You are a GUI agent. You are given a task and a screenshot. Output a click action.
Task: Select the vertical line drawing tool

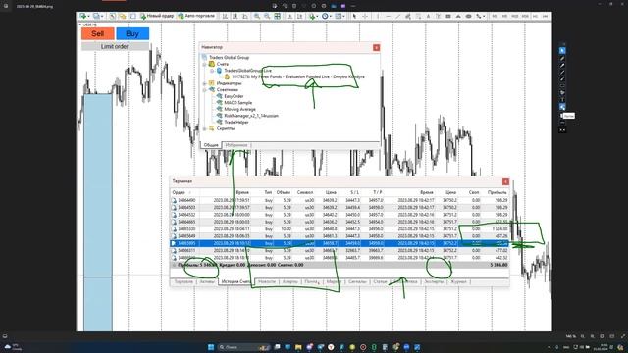[x=378, y=16]
